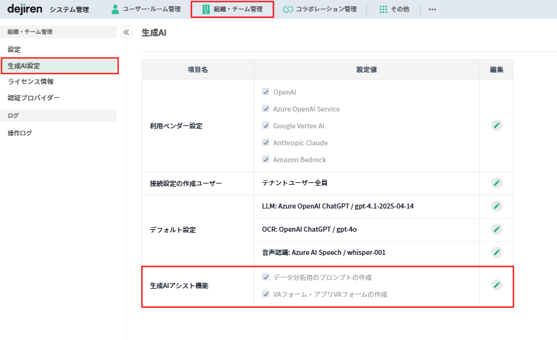Viewport: 557px width, 340px height.
Task: Toggle the Amazon Bedrock checkbox
Action: click(266, 160)
